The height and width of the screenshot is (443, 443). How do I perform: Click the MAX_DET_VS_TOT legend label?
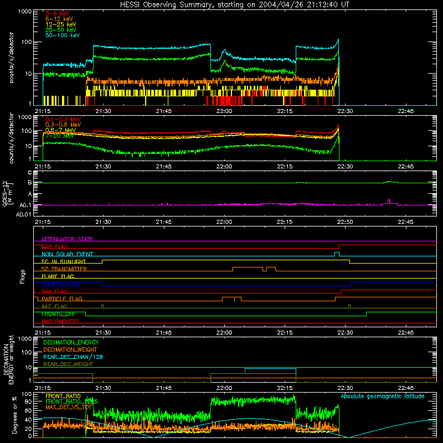coord(68,407)
